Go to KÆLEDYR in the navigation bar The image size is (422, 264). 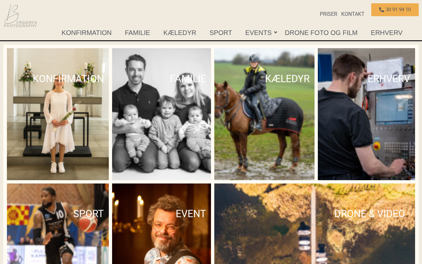click(180, 33)
